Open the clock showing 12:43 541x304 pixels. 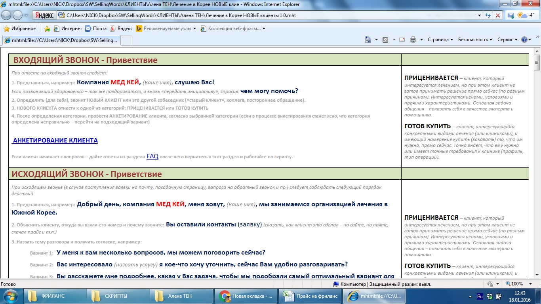[520, 296]
